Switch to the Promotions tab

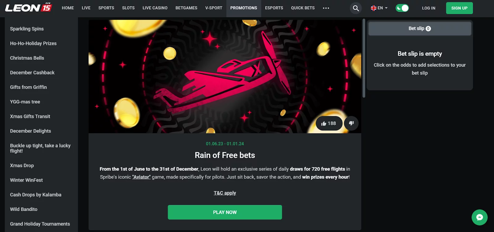[x=244, y=8]
